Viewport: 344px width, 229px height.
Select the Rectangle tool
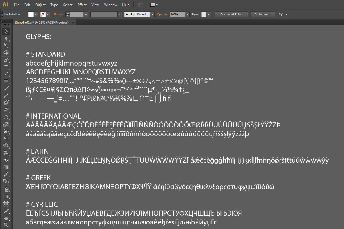click(6, 82)
